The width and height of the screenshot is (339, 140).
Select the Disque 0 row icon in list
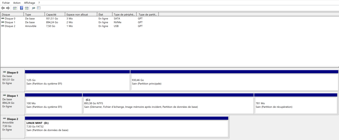point(3,18)
